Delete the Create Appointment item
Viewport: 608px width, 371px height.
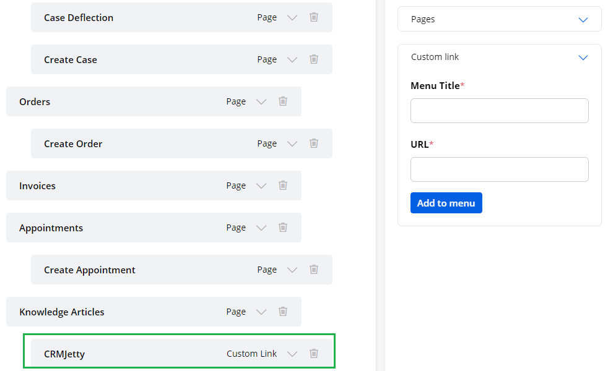tap(314, 270)
